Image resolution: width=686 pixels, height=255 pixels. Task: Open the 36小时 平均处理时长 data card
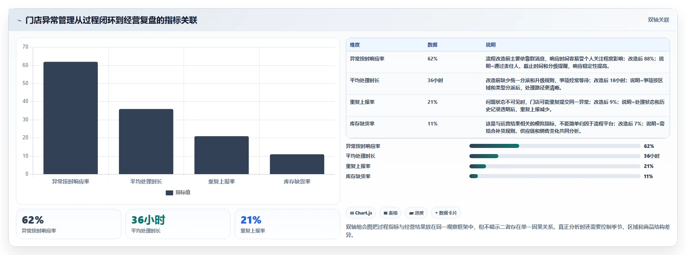point(178,224)
